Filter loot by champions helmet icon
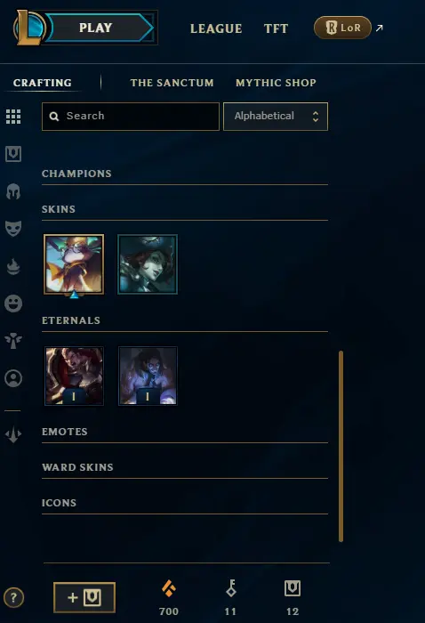This screenshot has height=623, width=425. click(13, 191)
